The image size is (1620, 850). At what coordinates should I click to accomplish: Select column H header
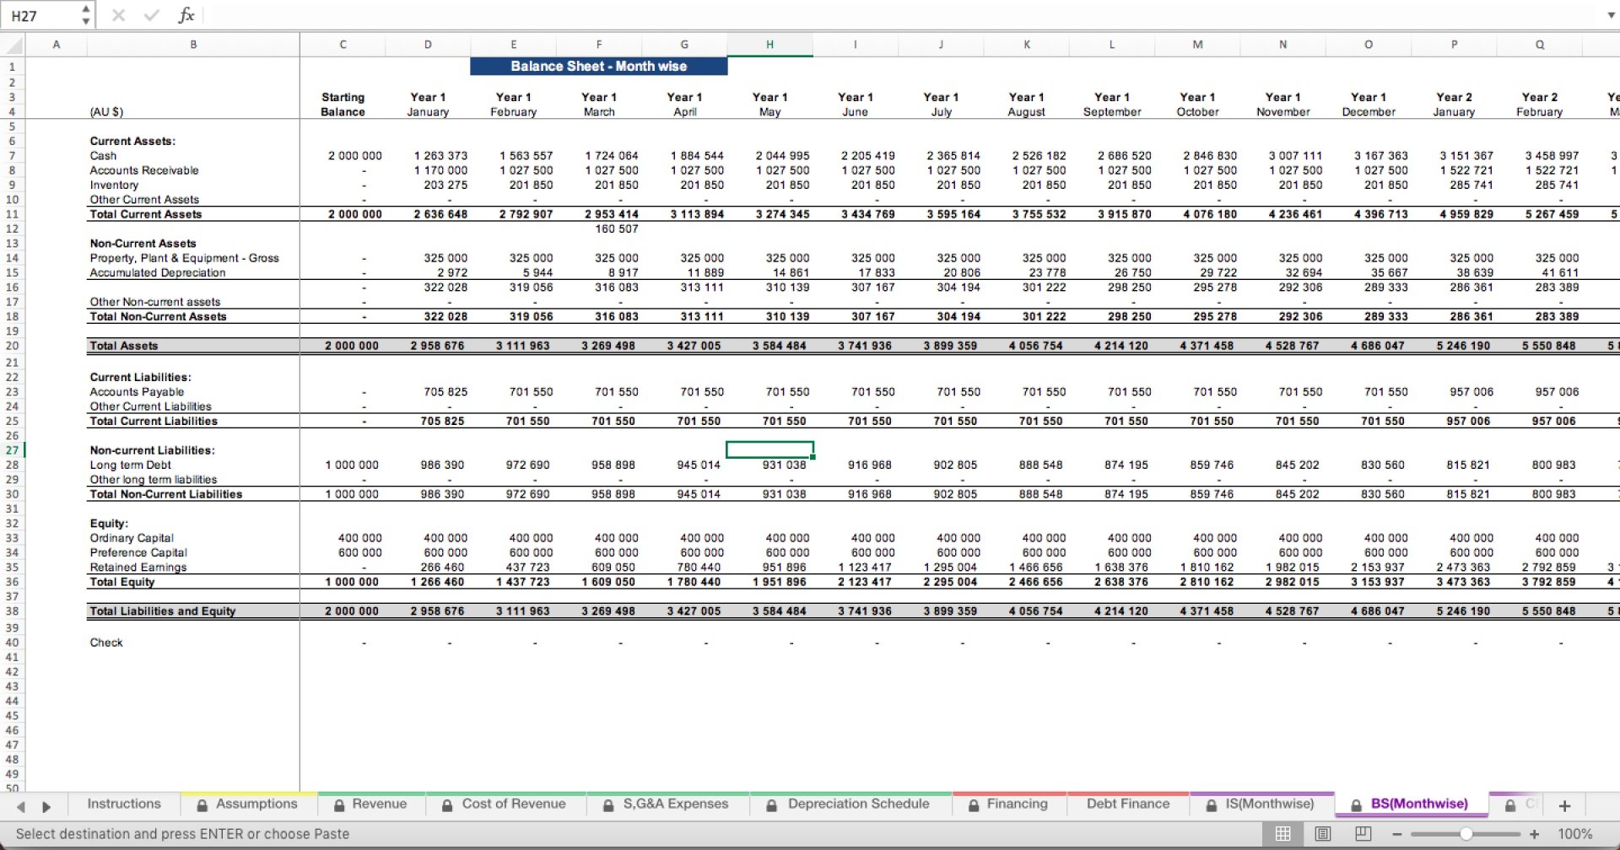click(x=769, y=45)
